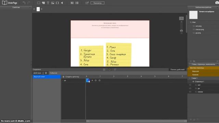Click Создать цепочку to create chain
Viewport: 219px width, 123px height.
71,77
